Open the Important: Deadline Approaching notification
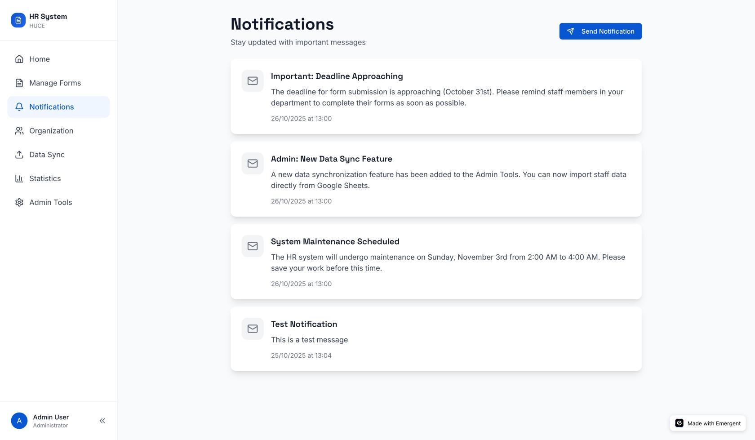 pos(337,76)
